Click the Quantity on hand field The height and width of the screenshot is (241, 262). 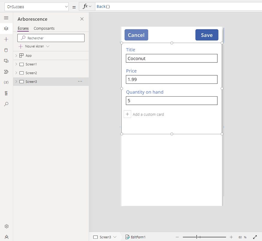(171, 101)
